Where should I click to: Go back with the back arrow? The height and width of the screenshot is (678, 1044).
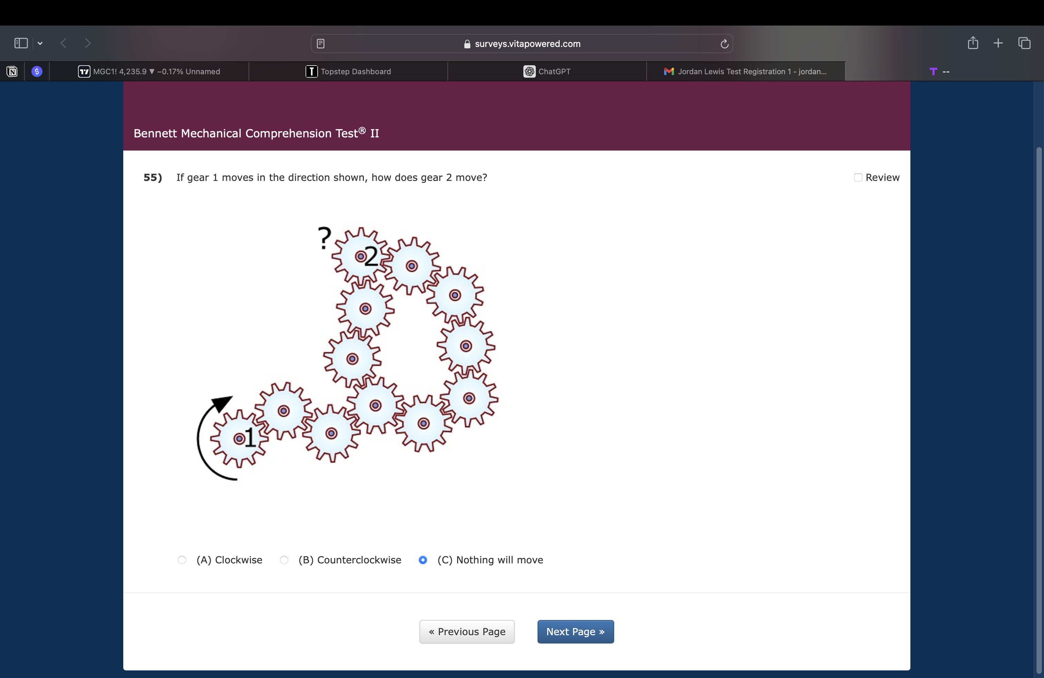pyautogui.click(x=64, y=43)
